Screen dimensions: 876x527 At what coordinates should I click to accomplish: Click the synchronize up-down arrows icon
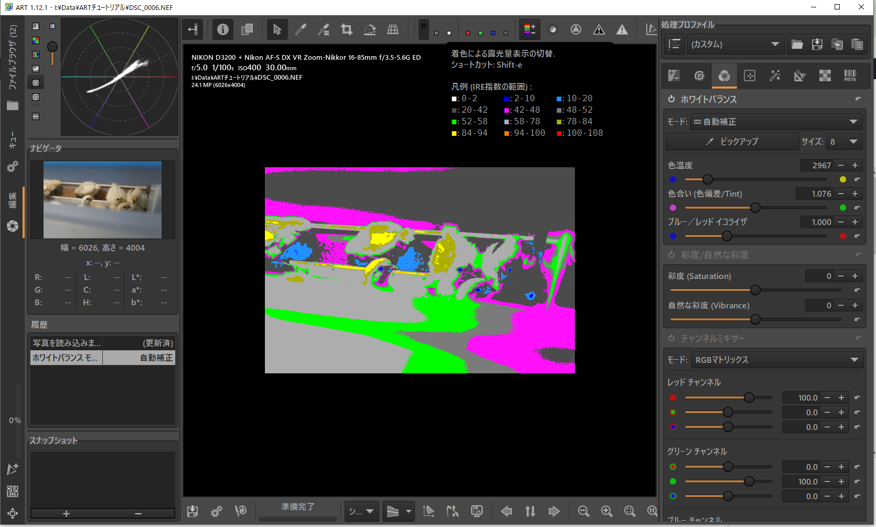point(530,511)
